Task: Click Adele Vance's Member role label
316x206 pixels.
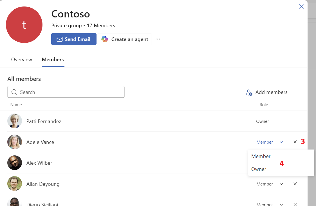Action: coord(265,142)
